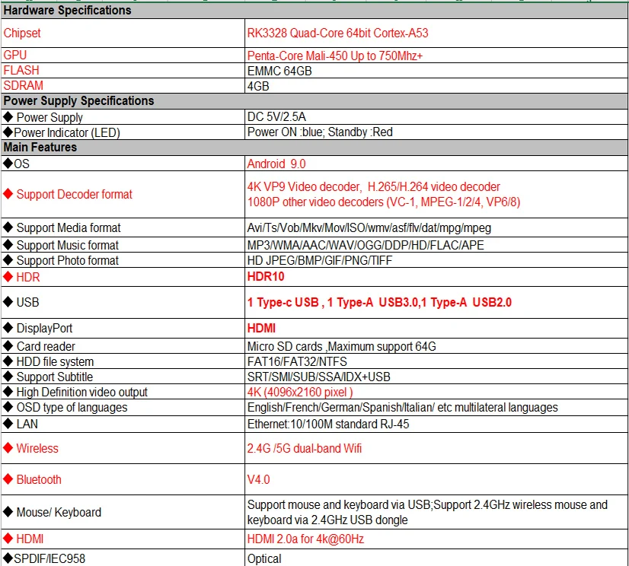Screen dimensions: 629x566
Task: Click 'Avi/Ts/Vob/Mkv/Mov/ISO' formats cell
Action: [436, 227]
